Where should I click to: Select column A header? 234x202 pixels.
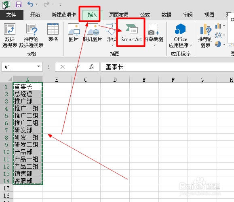[27, 80]
